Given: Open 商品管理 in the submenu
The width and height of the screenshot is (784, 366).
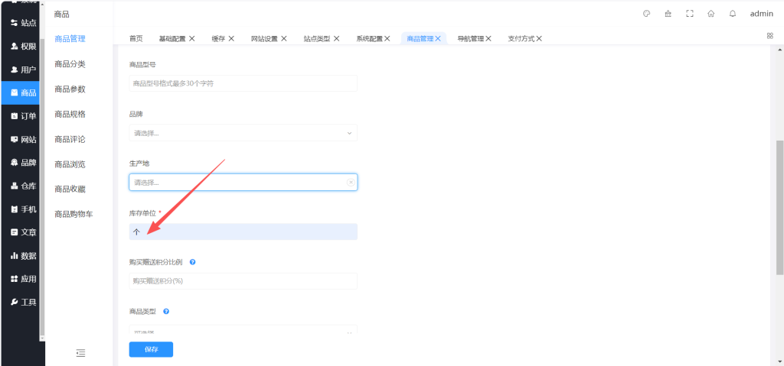Looking at the screenshot, I should (70, 38).
